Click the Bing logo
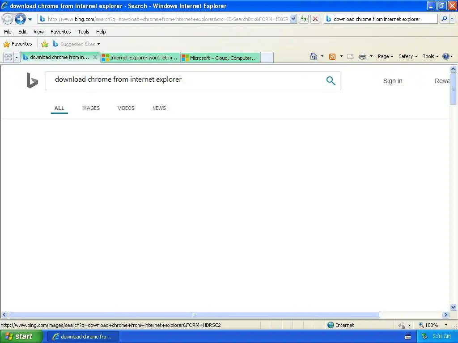Image resolution: width=458 pixels, height=343 pixels. pyautogui.click(x=32, y=80)
